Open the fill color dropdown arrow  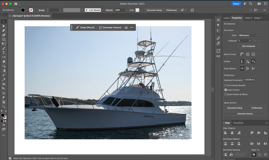tap(26, 10)
